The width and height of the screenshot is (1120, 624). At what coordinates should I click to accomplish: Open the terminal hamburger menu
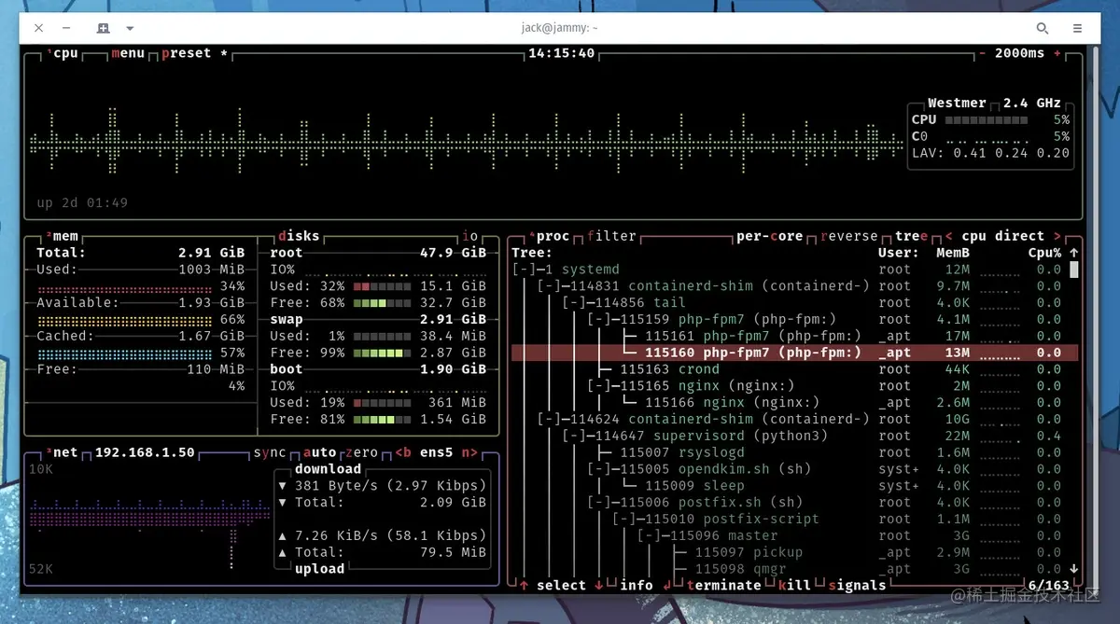coord(1077,28)
